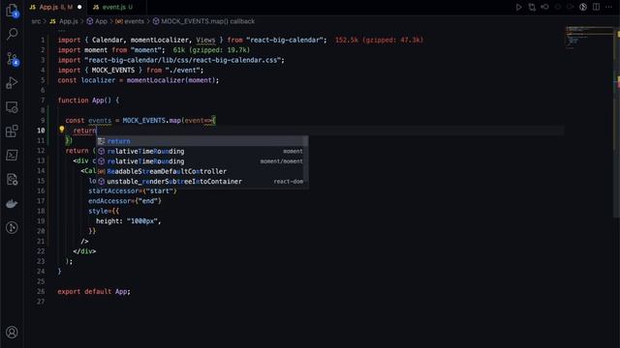Open the Search view in activity bar
The image size is (620, 348).
pos(12,35)
